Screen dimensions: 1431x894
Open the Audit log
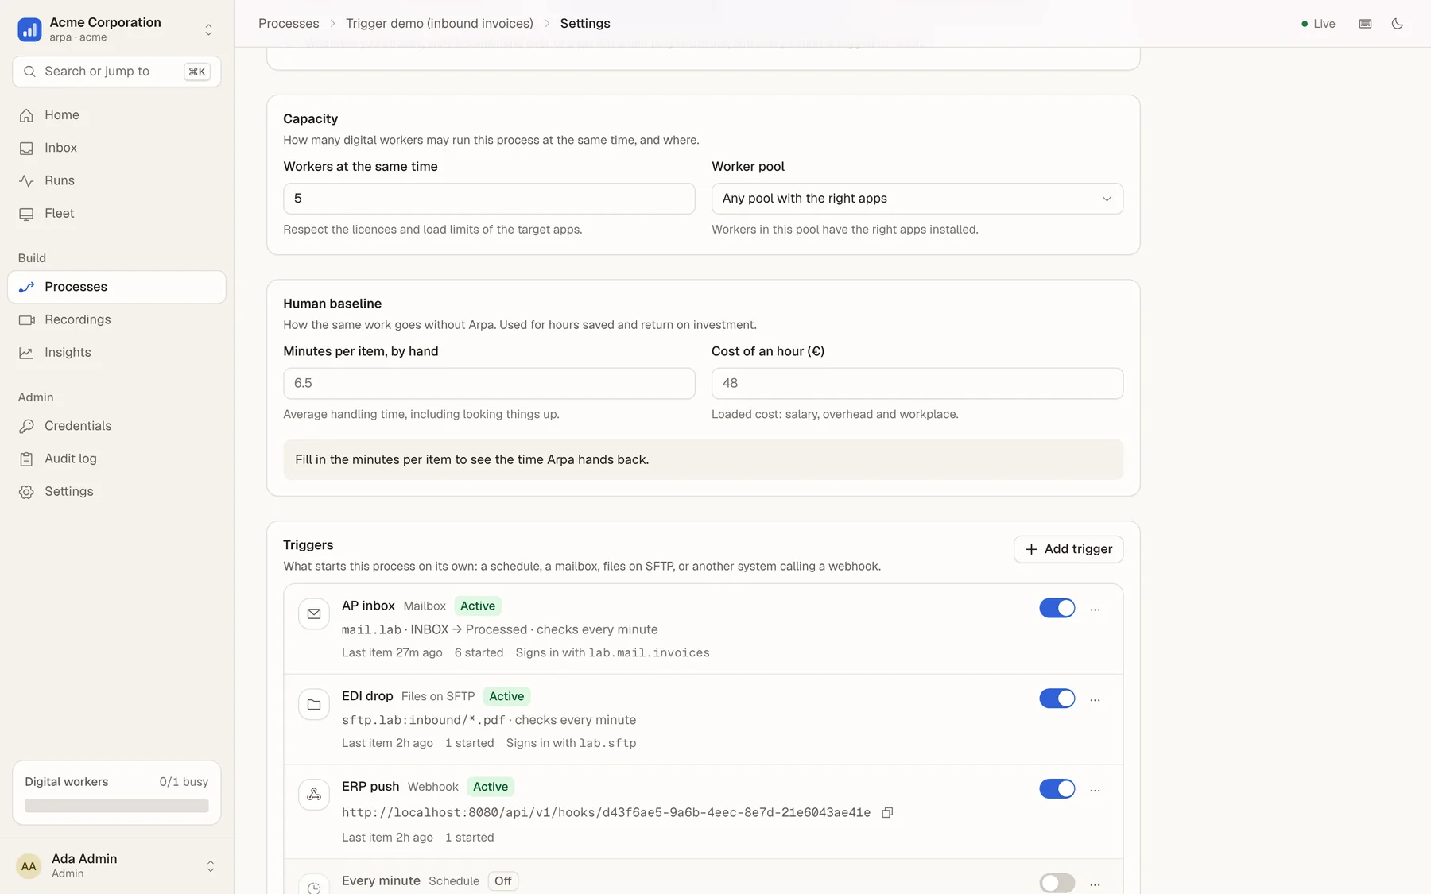pyautogui.click(x=117, y=459)
